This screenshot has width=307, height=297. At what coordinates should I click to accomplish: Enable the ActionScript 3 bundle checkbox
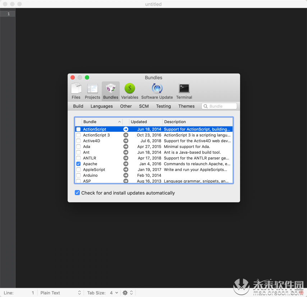78,135
